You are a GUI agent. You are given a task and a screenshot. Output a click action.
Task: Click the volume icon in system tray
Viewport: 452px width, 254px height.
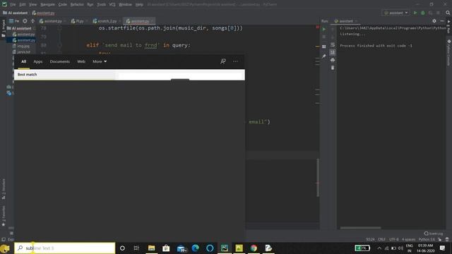(x=400, y=248)
